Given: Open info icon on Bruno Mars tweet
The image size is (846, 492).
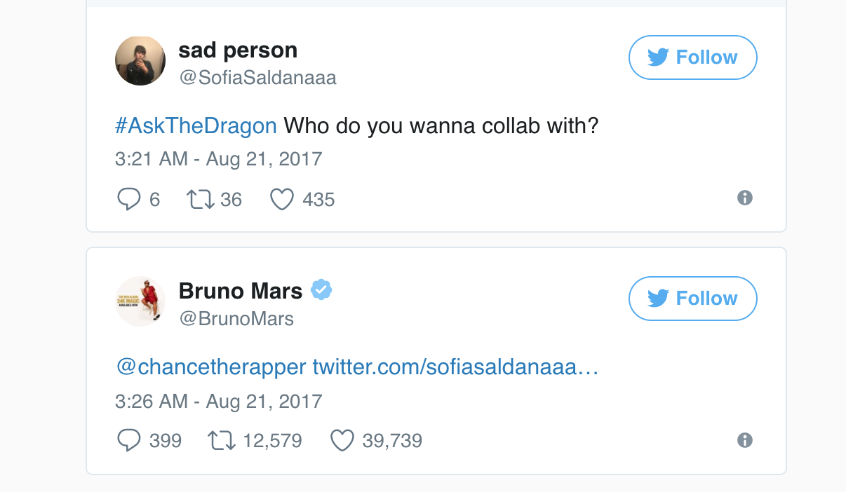Looking at the screenshot, I should click(x=745, y=440).
